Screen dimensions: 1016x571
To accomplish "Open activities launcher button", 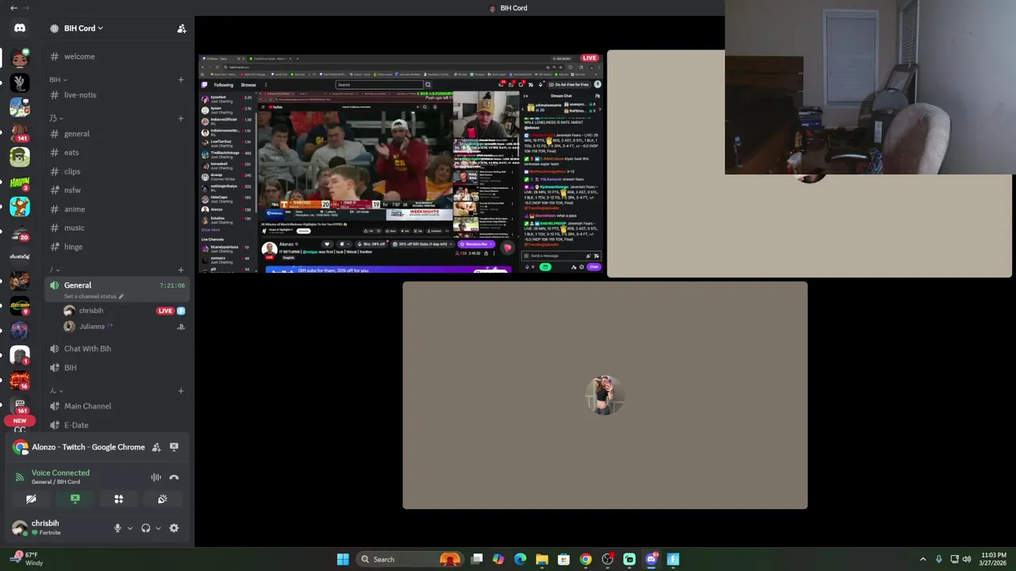I will click(118, 499).
